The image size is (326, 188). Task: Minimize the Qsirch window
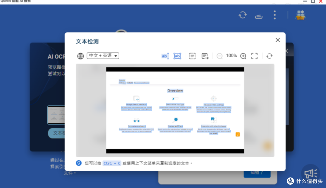coord(305,1)
